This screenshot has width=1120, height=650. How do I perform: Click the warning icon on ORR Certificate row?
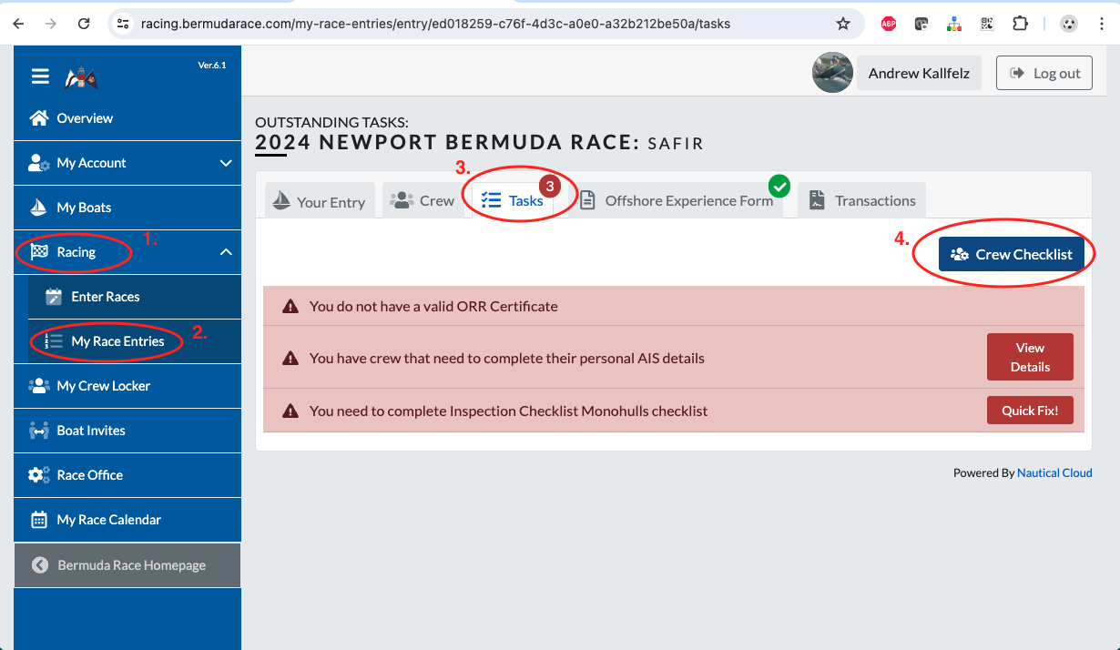[x=290, y=306]
